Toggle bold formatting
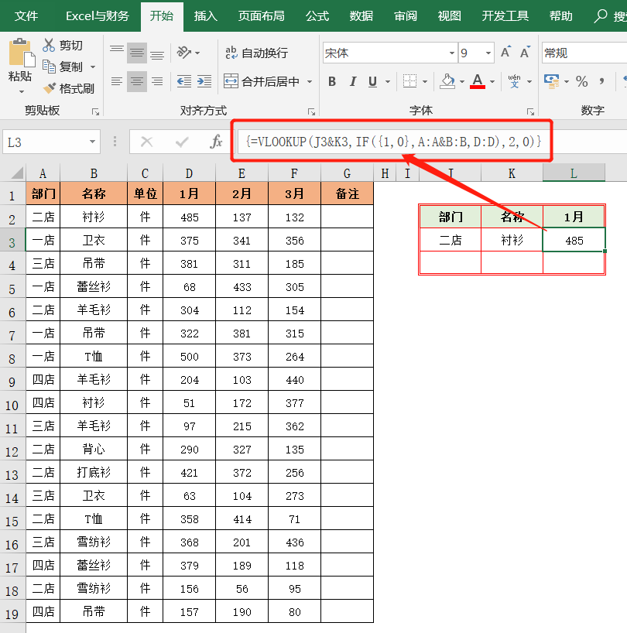627x633 pixels. pyautogui.click(x=332, y=81)
